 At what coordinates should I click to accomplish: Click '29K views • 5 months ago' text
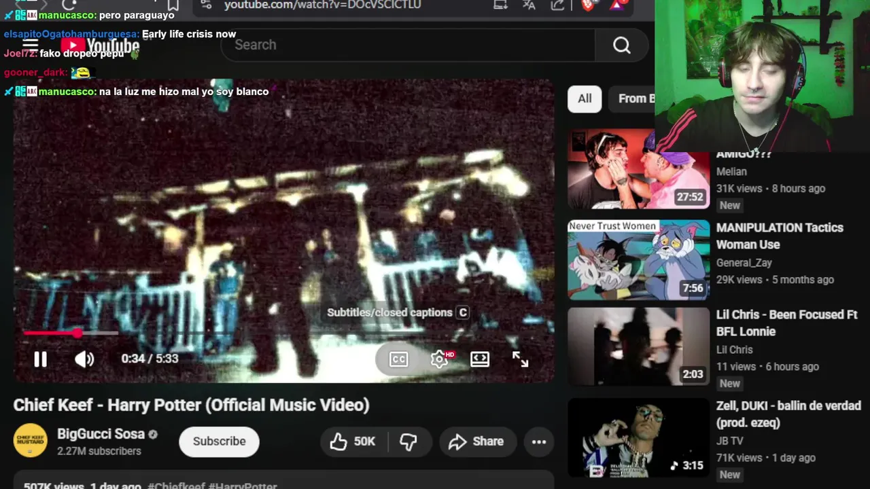click(775, 279)
